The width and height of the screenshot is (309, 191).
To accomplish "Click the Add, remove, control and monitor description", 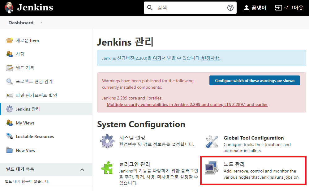I will pyautogui.click(x=261, y=174).
